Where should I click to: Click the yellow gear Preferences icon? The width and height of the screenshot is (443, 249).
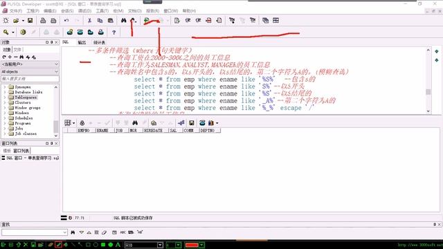coord(23,33)
